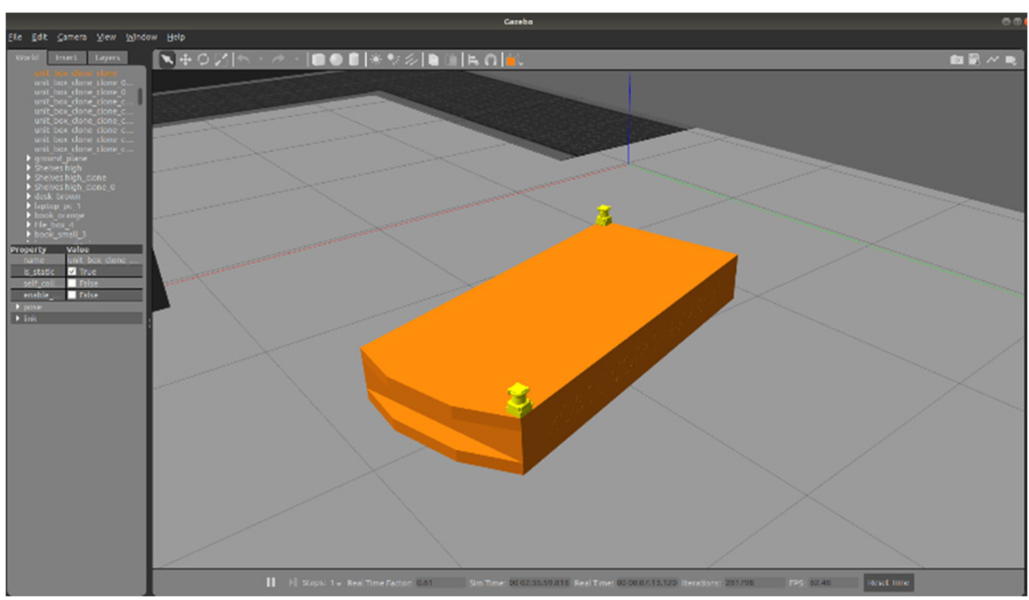This screenshot has height=600, width=1029.
Task: Uncheck the is_static checkbox
Action: 72,272
